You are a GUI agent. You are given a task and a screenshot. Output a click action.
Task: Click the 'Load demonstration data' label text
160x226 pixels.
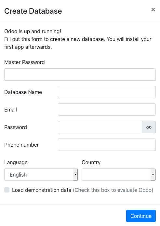click(x=42, y=190)
